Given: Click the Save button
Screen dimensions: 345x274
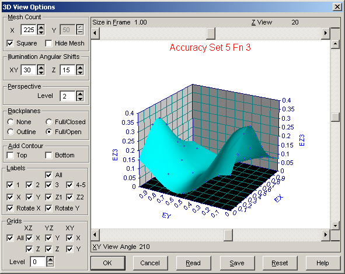Looking at the screenshot, I should [x=237, y=263].
